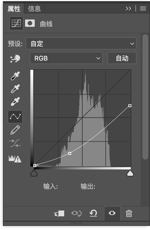Open the 预设 preset dropdown

(81, 43)
